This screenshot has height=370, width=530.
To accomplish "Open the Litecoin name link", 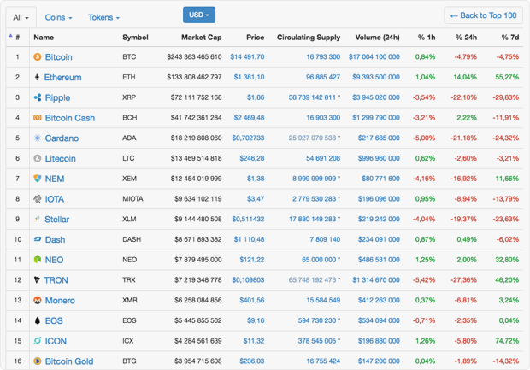I will 60,158.
